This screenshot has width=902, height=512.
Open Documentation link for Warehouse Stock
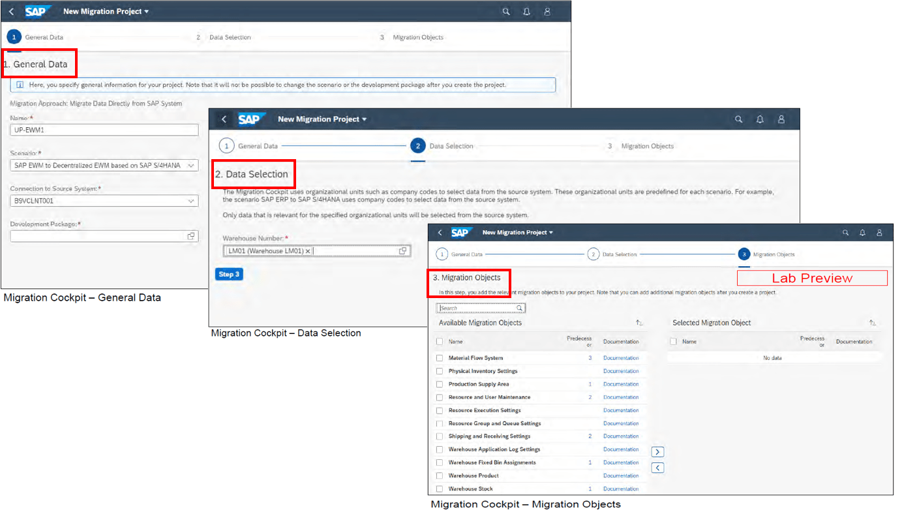621,489
